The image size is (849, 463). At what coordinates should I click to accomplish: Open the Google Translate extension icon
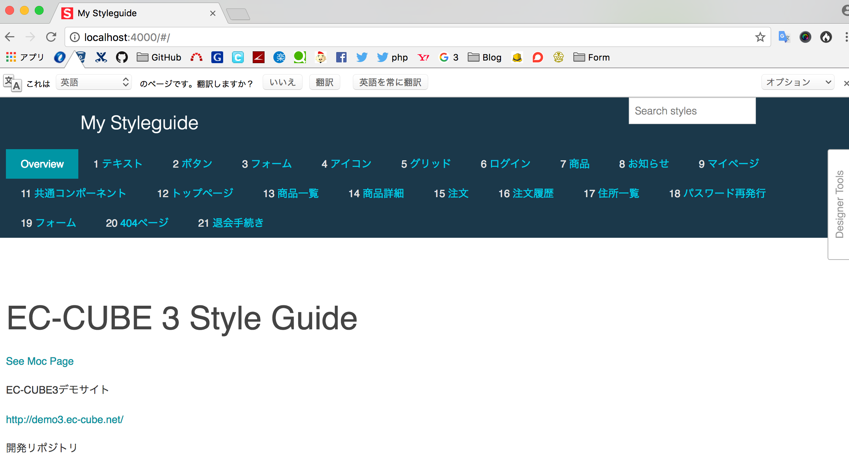(x=784, y=37)
